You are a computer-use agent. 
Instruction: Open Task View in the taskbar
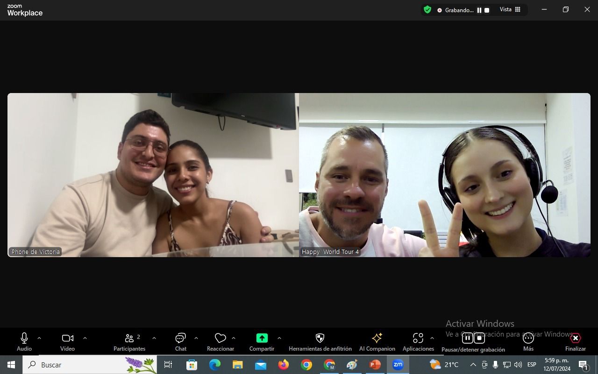[168, 365]
